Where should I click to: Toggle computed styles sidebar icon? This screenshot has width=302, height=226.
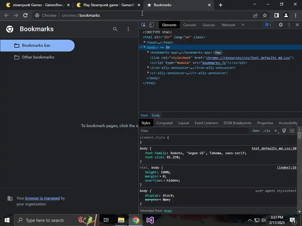(x=292, y=131)
